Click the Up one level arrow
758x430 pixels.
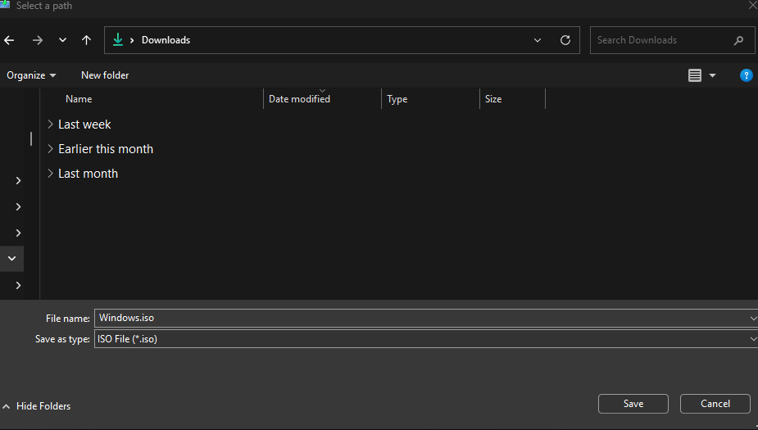point(86,40)
